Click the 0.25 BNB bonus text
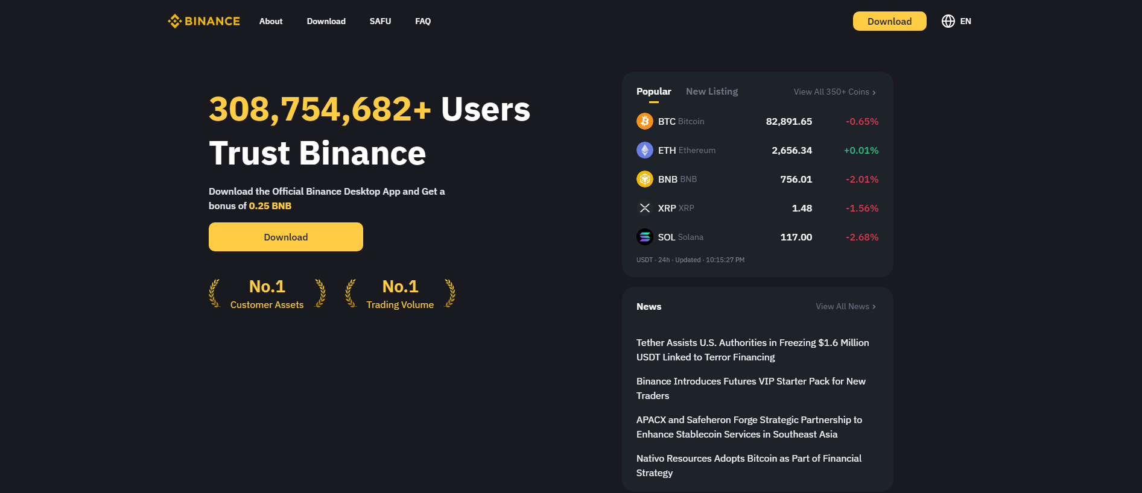This screenshot has width=1142, height=493. (x=270, y=206)
